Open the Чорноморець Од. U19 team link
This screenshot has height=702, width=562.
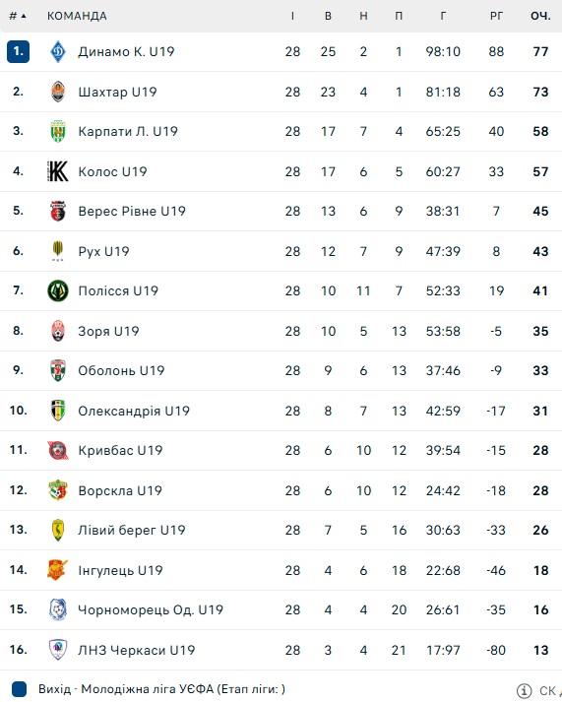point(151,609)
